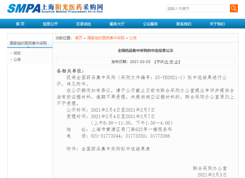This screenshot has width=245, height=178.
Task: Click the 公示时间 date line
Action: [111, 110]
